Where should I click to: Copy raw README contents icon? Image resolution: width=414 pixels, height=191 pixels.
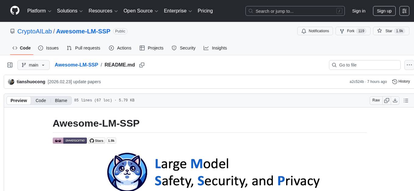click(387, 100)
